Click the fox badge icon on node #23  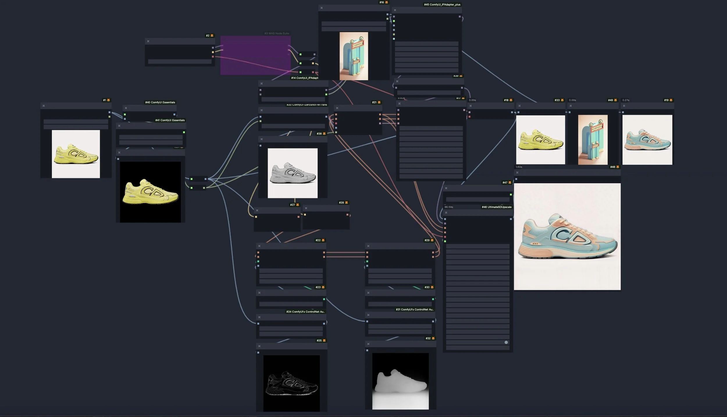(x=323, y=287)
